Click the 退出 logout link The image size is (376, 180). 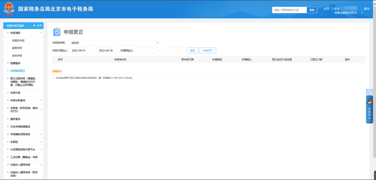[x=367, y=9]
